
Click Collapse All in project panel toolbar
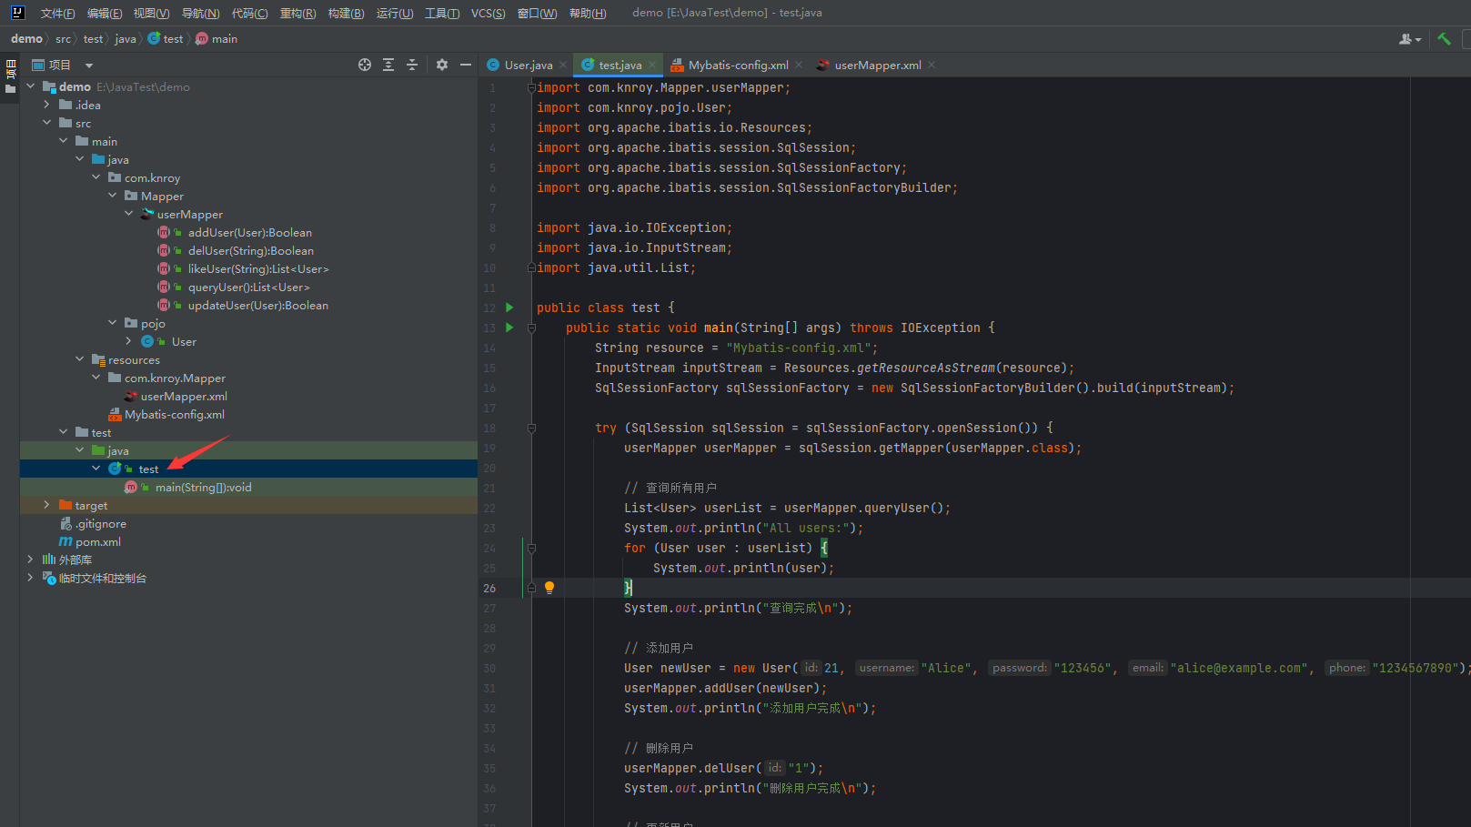[x=412, y=65]
